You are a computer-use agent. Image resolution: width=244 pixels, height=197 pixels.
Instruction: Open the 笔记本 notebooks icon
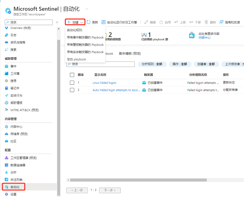coord(6,88)
